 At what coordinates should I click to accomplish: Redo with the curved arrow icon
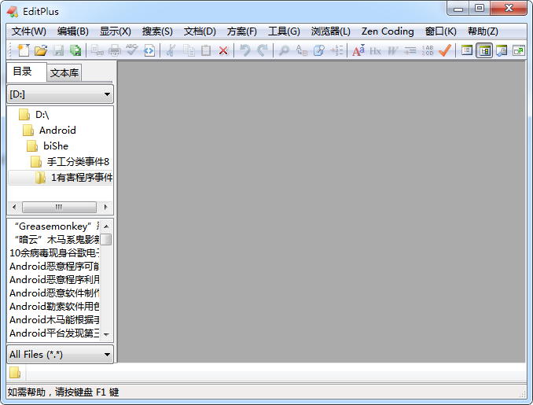262,50
